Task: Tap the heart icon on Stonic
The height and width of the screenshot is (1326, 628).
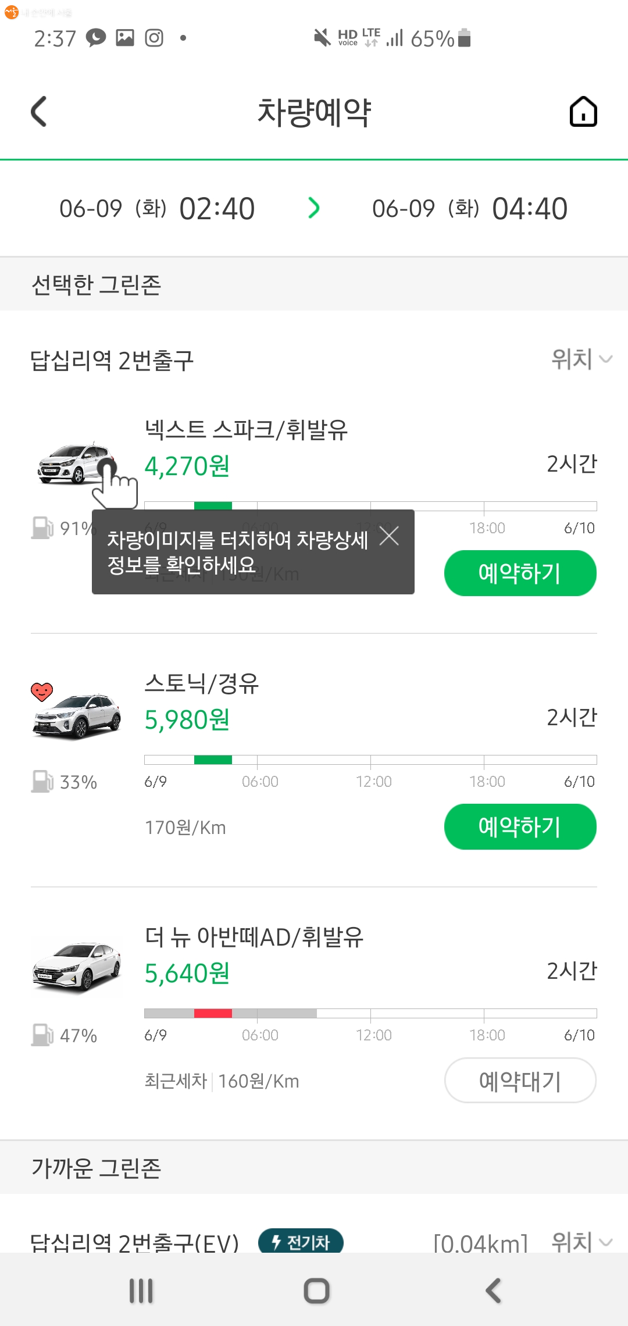Action: click(x=42, y=691)
